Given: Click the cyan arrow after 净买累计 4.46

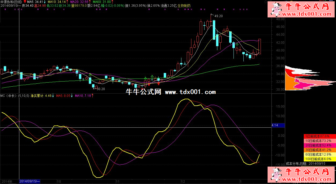Looking at the screenshot, I should 53,95.
